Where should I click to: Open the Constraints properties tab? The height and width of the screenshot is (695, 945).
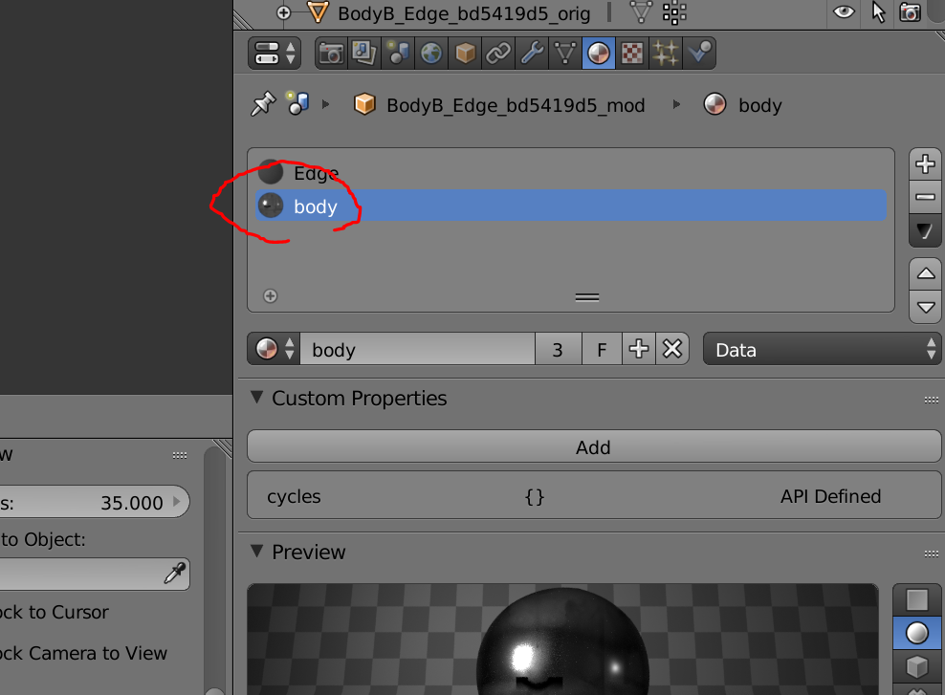coord(498,53)
